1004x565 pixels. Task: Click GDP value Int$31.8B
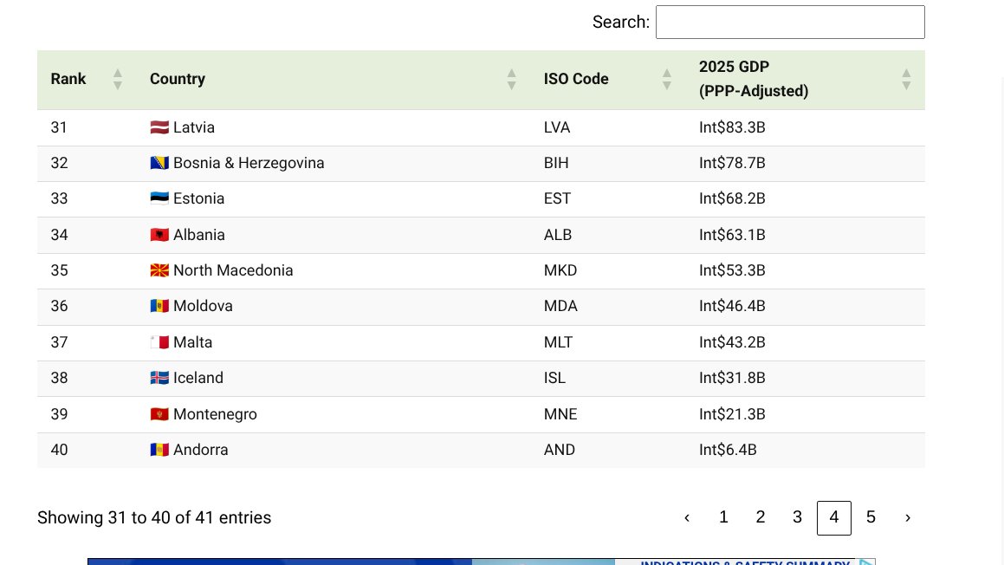(732, 377)
